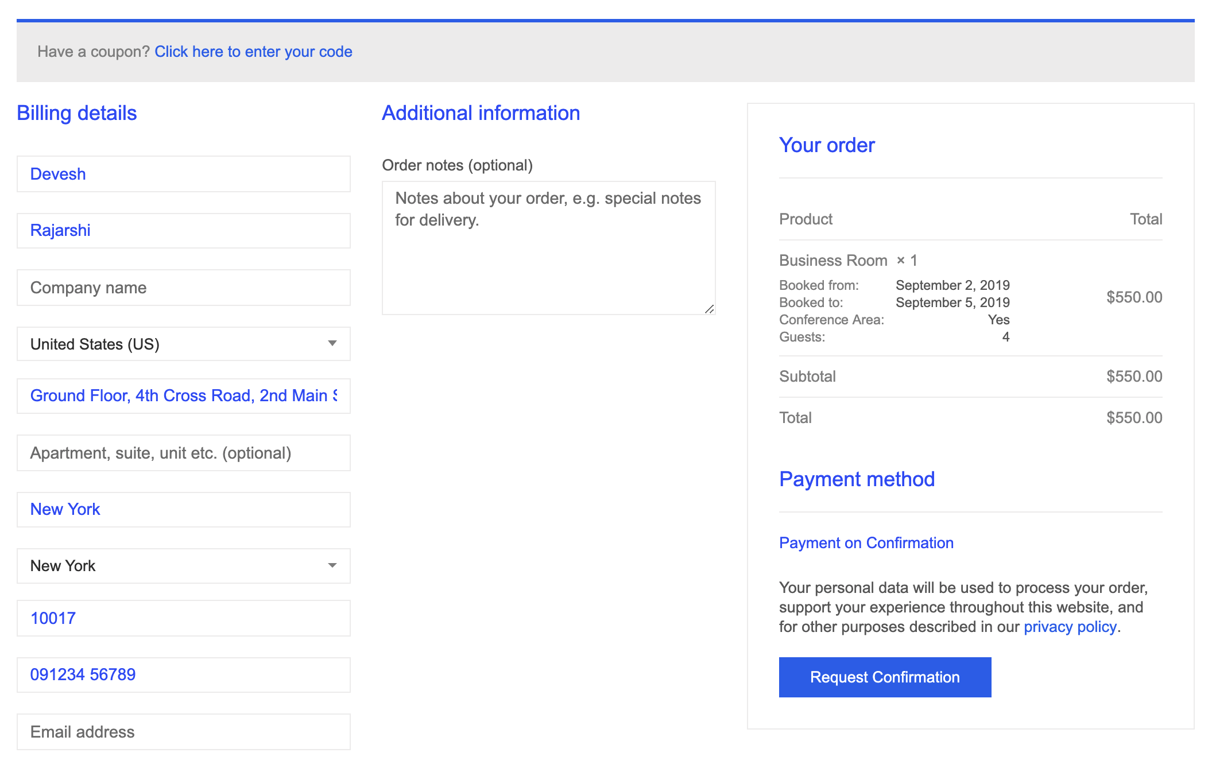Click the City input field New York
The image size is (1212, 768).
click(184, 509)
